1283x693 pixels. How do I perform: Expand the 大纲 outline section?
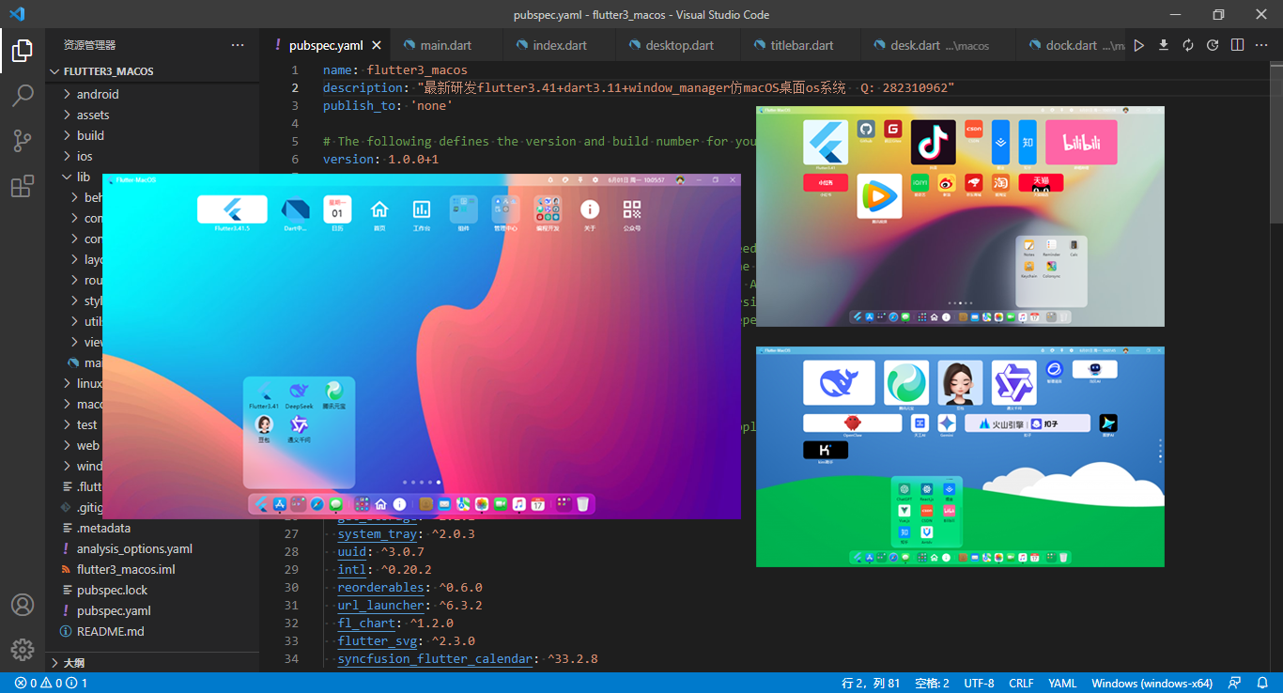coord(153,662)
